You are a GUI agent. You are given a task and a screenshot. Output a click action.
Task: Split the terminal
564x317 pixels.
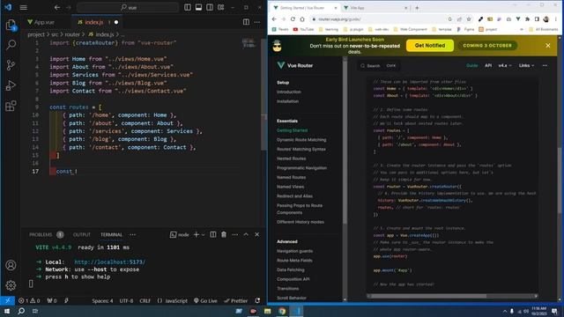[213, 234]
